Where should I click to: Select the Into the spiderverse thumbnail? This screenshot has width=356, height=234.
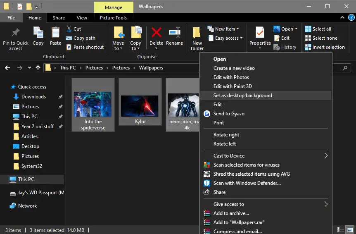point(93,105)
